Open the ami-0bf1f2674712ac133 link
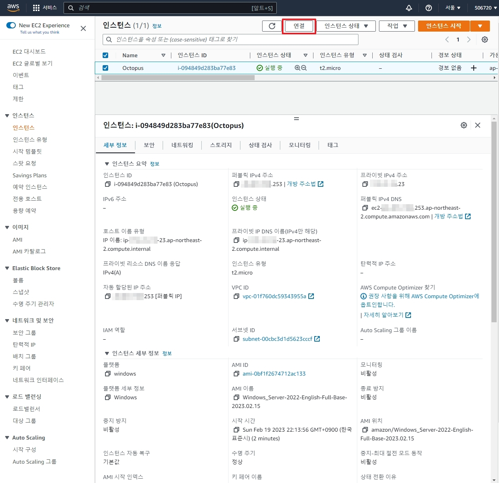 point(274,374)
